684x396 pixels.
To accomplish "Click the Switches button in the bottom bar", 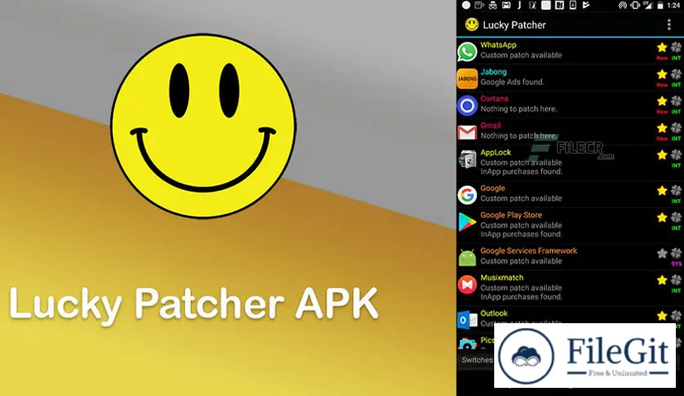I will (x=477, y=360).
